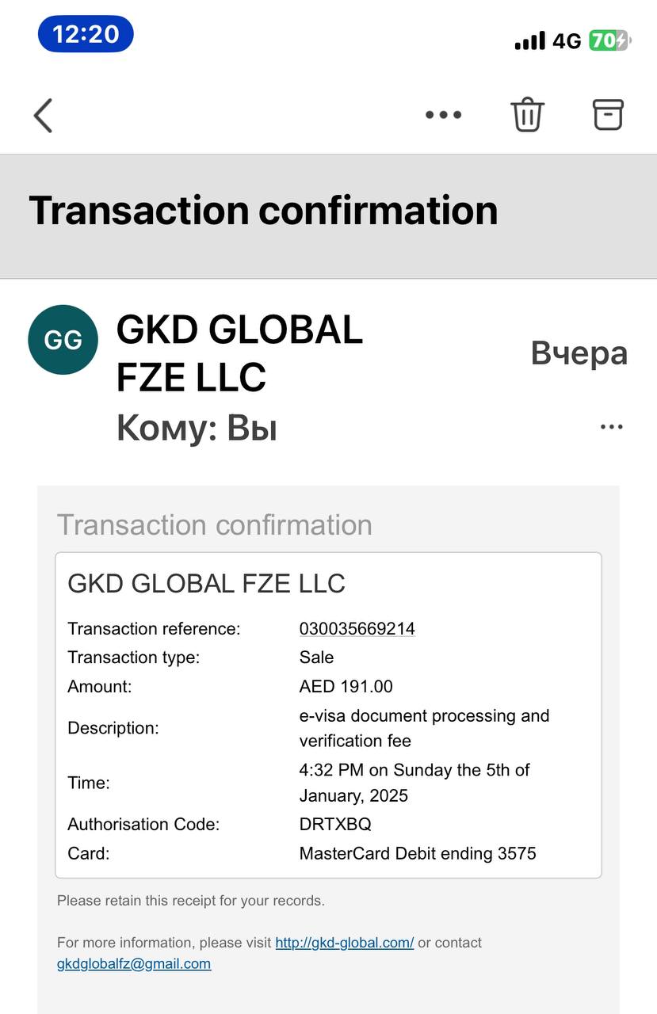
Task: Tap the 'Transaction confirmation' subject header
Action: (263, 211)
